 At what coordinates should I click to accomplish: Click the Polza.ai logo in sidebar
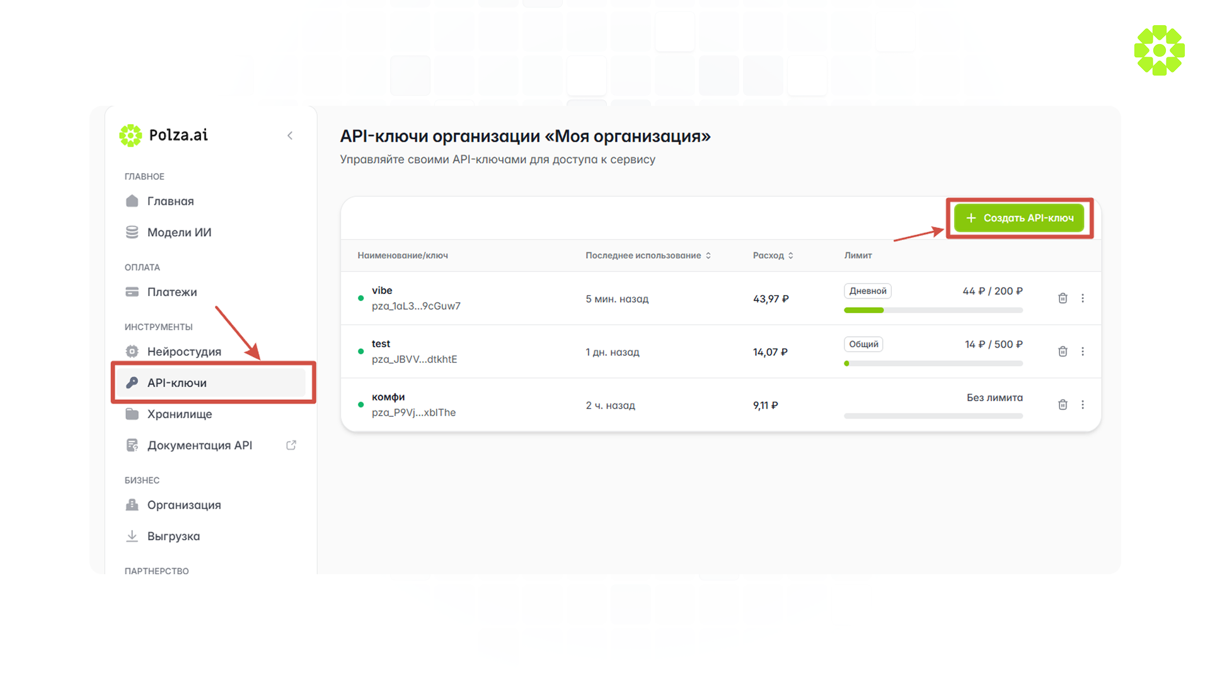click(x=131, y=135)
